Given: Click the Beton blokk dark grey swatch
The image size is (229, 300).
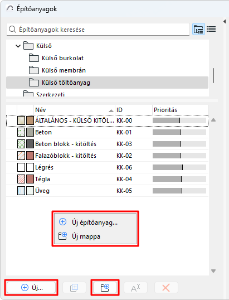Looking at the screenshot, I should tap(30, 144).
